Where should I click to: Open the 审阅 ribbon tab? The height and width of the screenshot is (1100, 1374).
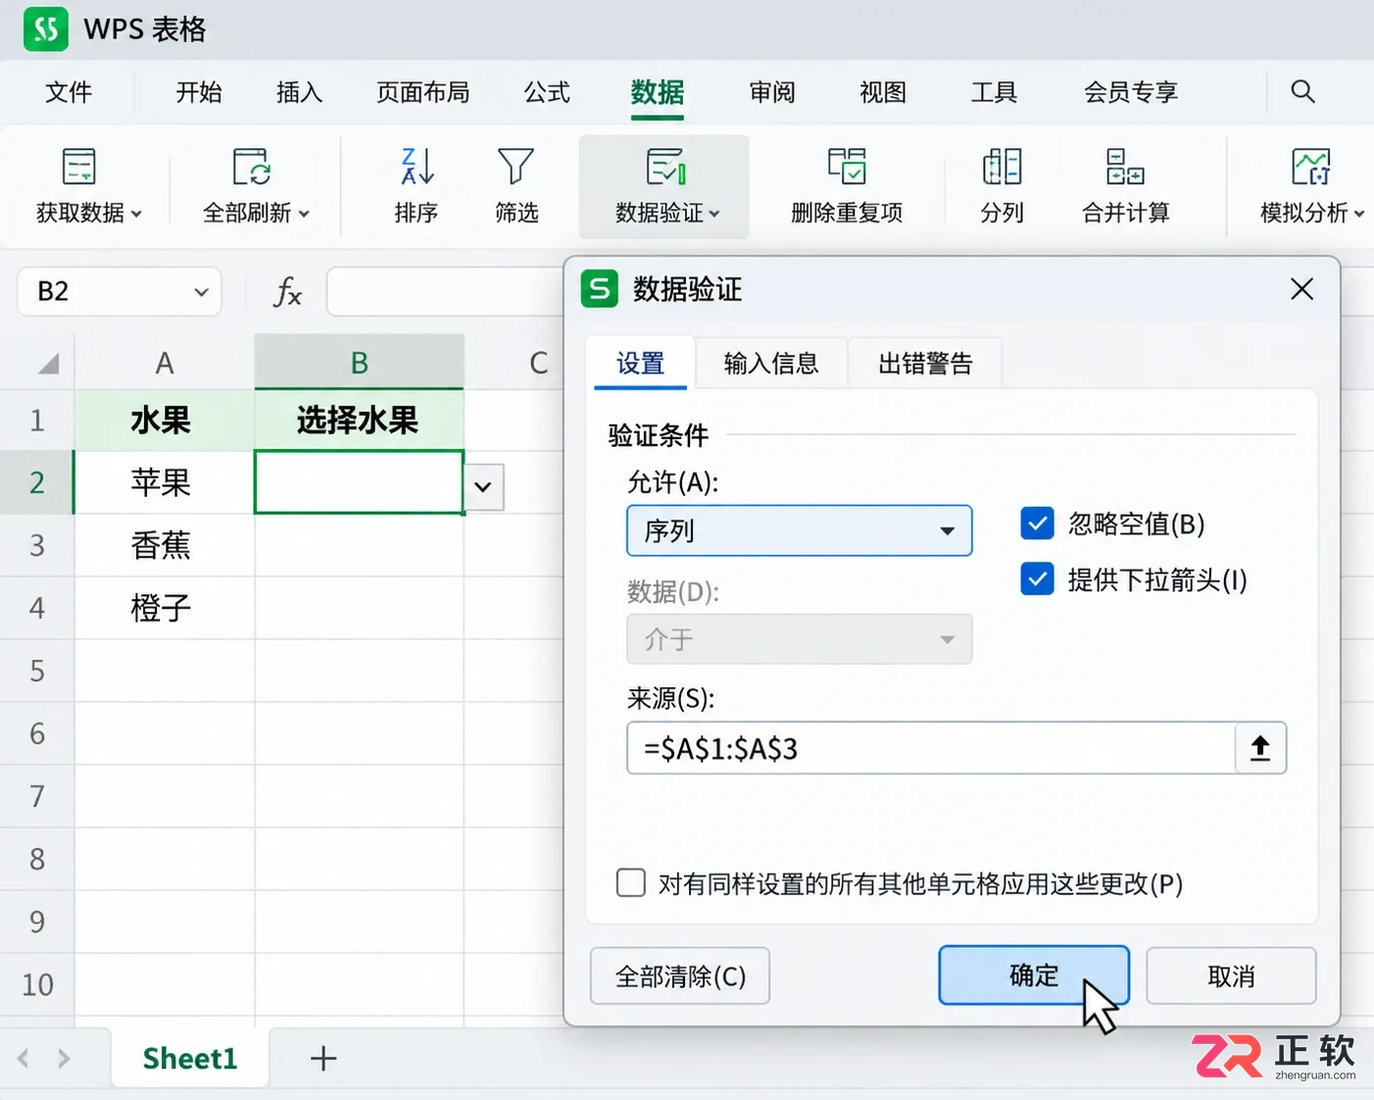point(772,92)
